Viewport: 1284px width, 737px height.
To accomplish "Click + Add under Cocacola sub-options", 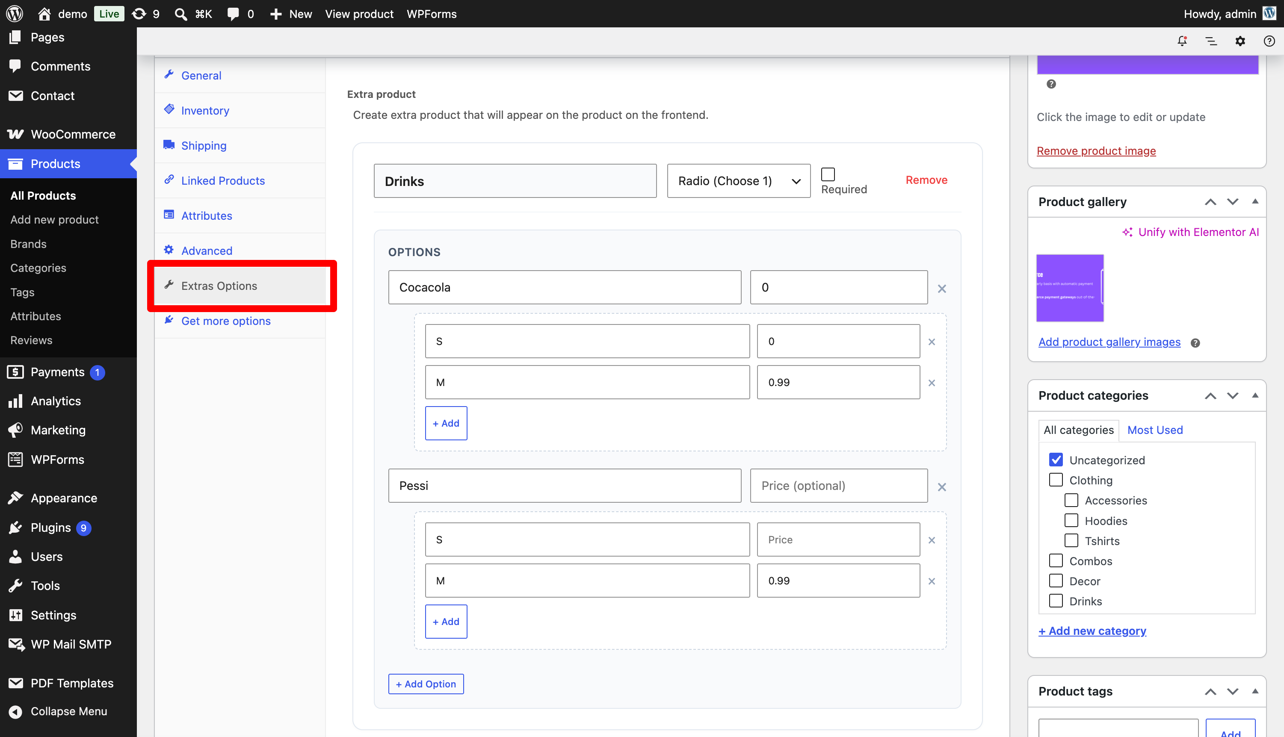I will pyautogui.click(x=446, y=423).
